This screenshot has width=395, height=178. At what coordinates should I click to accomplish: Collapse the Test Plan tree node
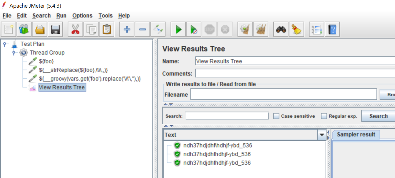pyautogui.click(x=5, y=44)
